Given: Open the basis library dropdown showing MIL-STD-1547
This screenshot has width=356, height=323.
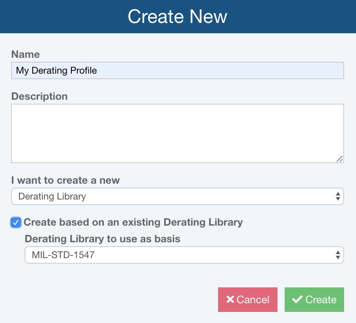Looking at the screenshot, I should [x=184, y=255].
